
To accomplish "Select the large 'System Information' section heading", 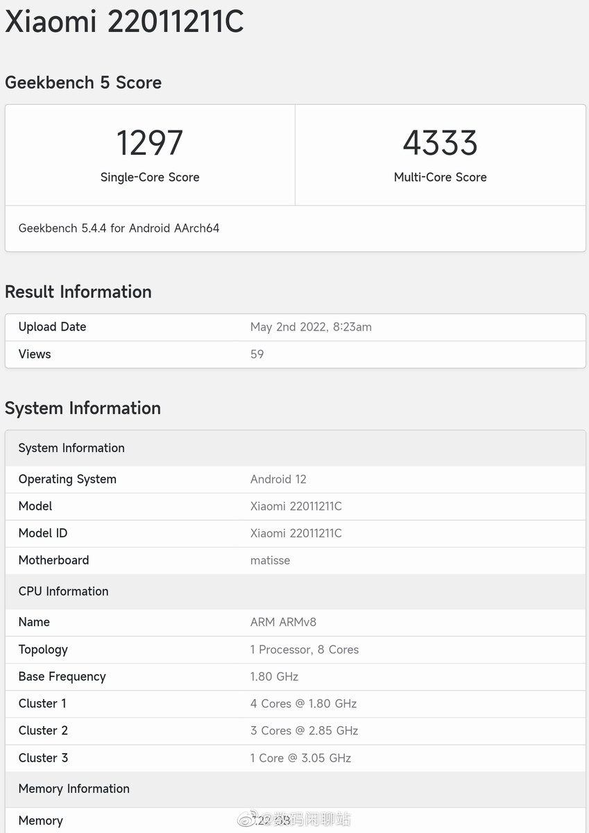I will pos(83,408).
